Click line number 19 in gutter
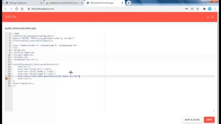This screenshot has width=221, height=124. coord(9,76)
